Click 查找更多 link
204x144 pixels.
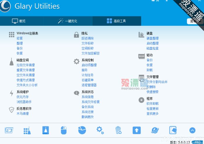click(153, 114)
